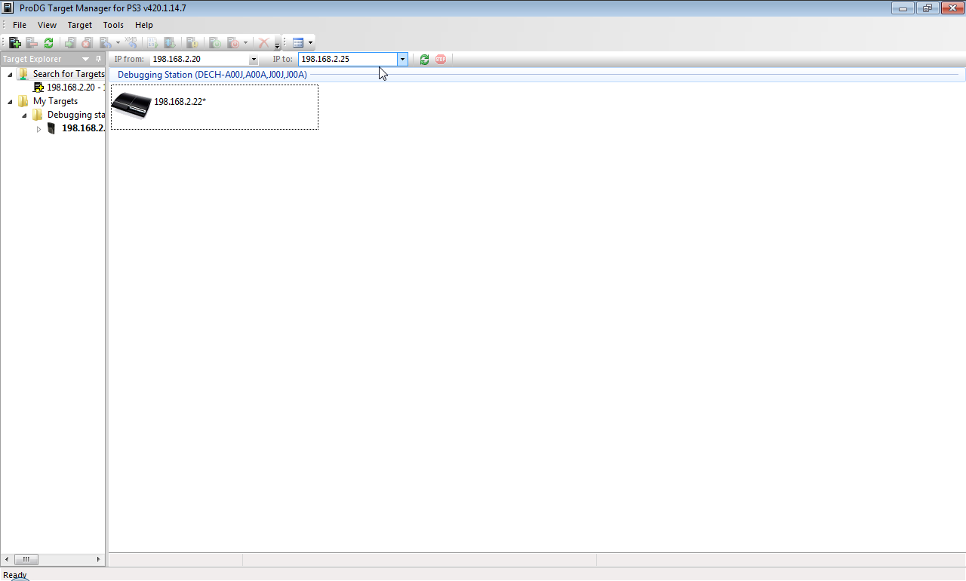Viewport: 966px width, 581px height.
Task: Select the Search for Targets tree item
Action: (69, 74)
